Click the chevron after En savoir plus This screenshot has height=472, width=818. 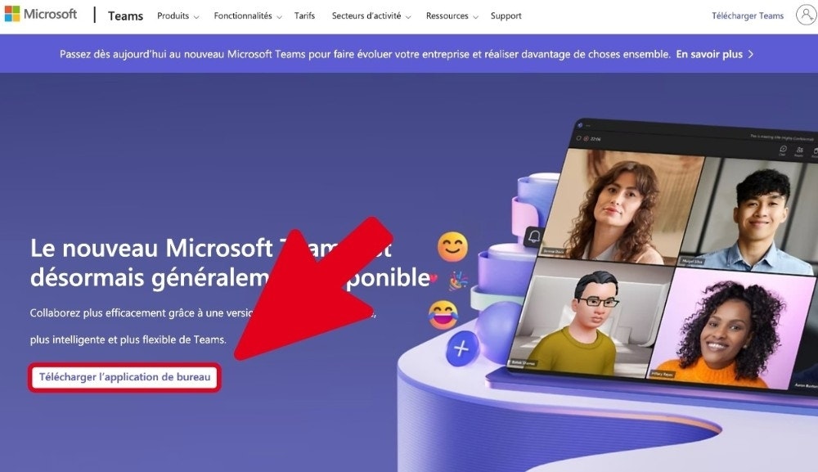[x=751, y=54]
